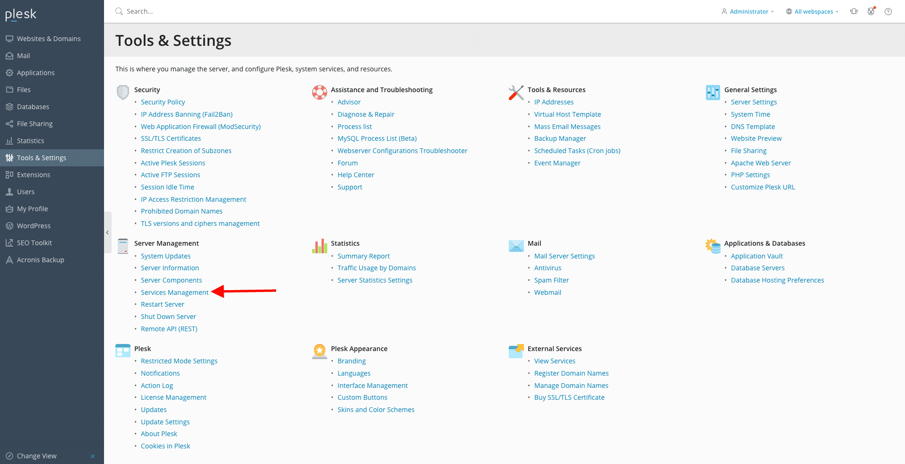
Task: Click the External Services icon
Action: coord(516,351)
